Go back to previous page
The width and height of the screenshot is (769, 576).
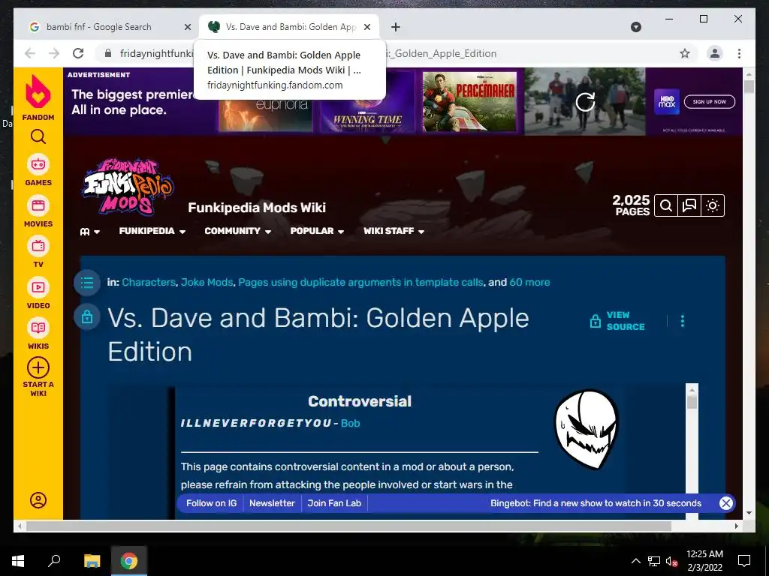30,53
